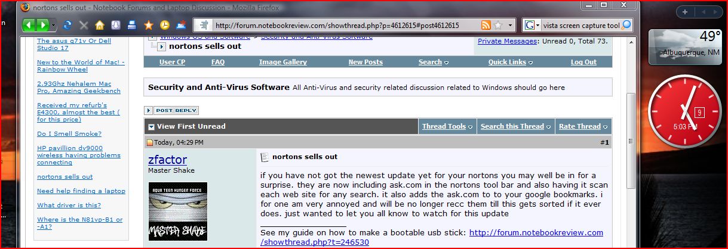This screenshot has width=728, height=249.
Task: Click the magnifying glass search icon
Action: click(626, 25)
